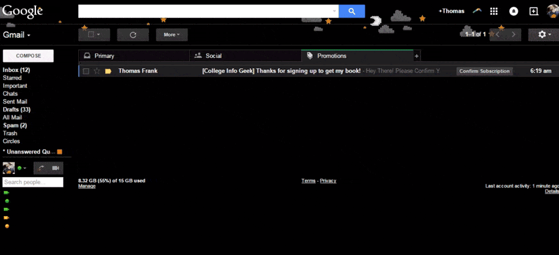
Task: Open the account profile picture in top bar
Action: pos(553,11)
